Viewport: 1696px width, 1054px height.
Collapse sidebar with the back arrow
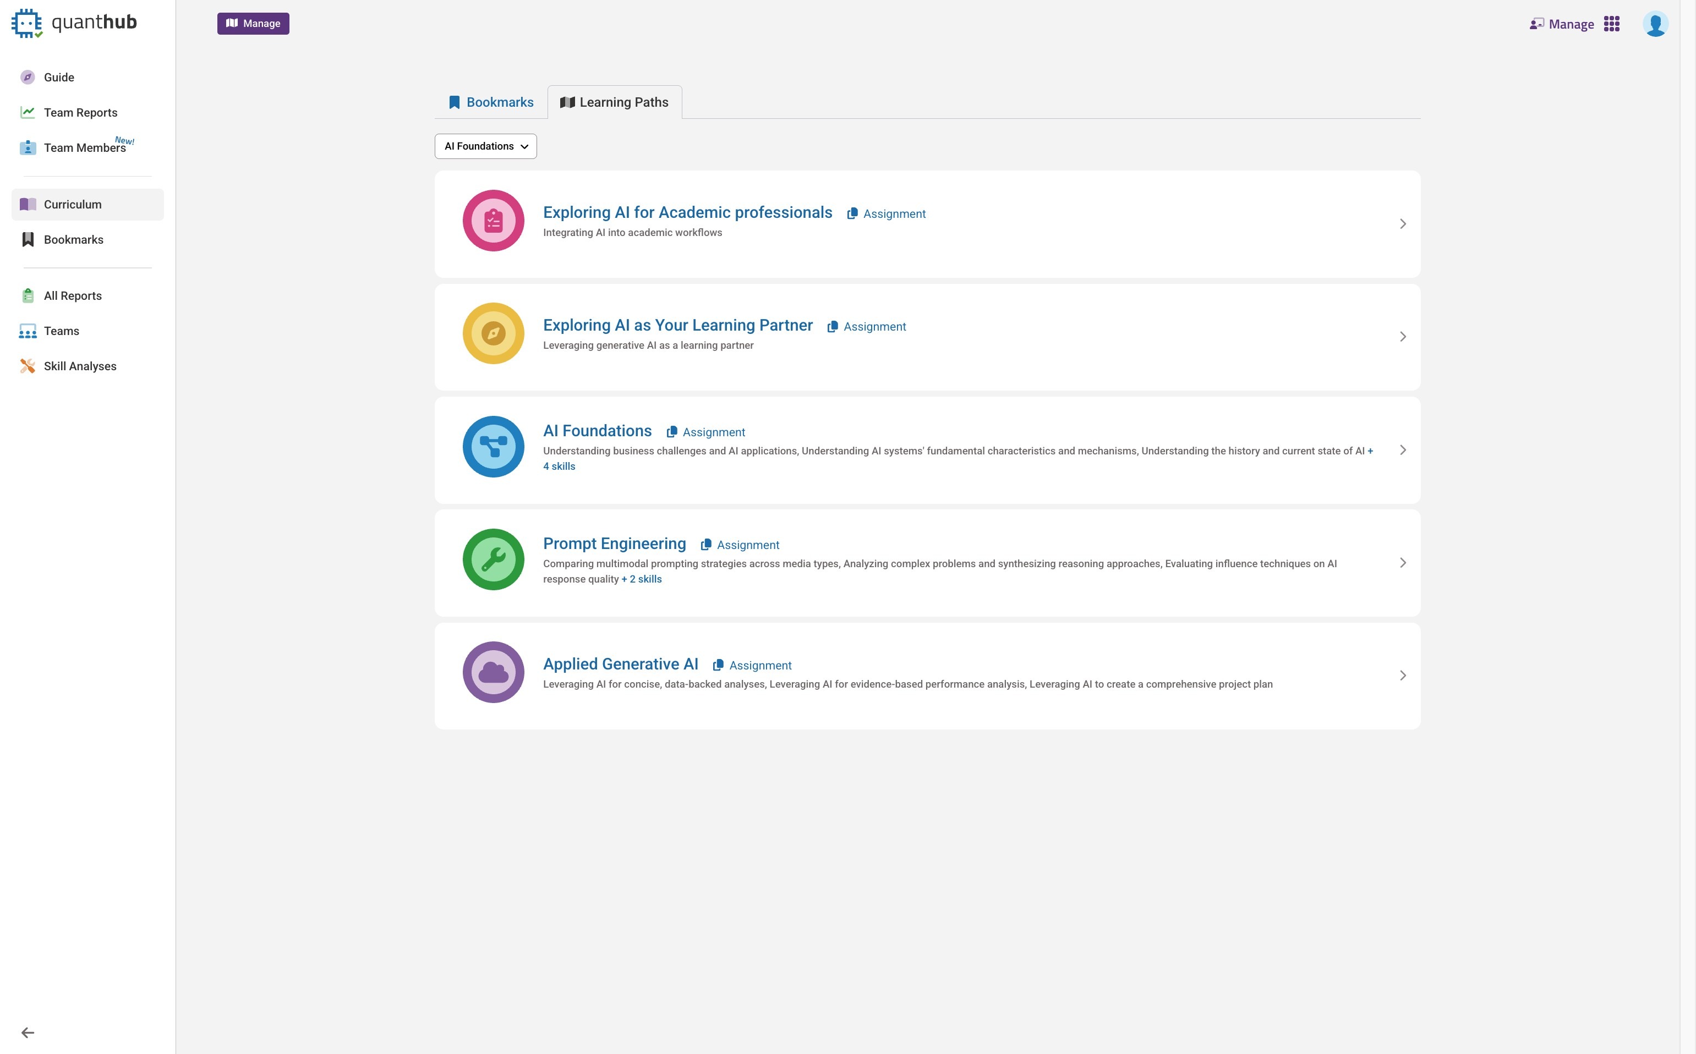[28, 1033]
